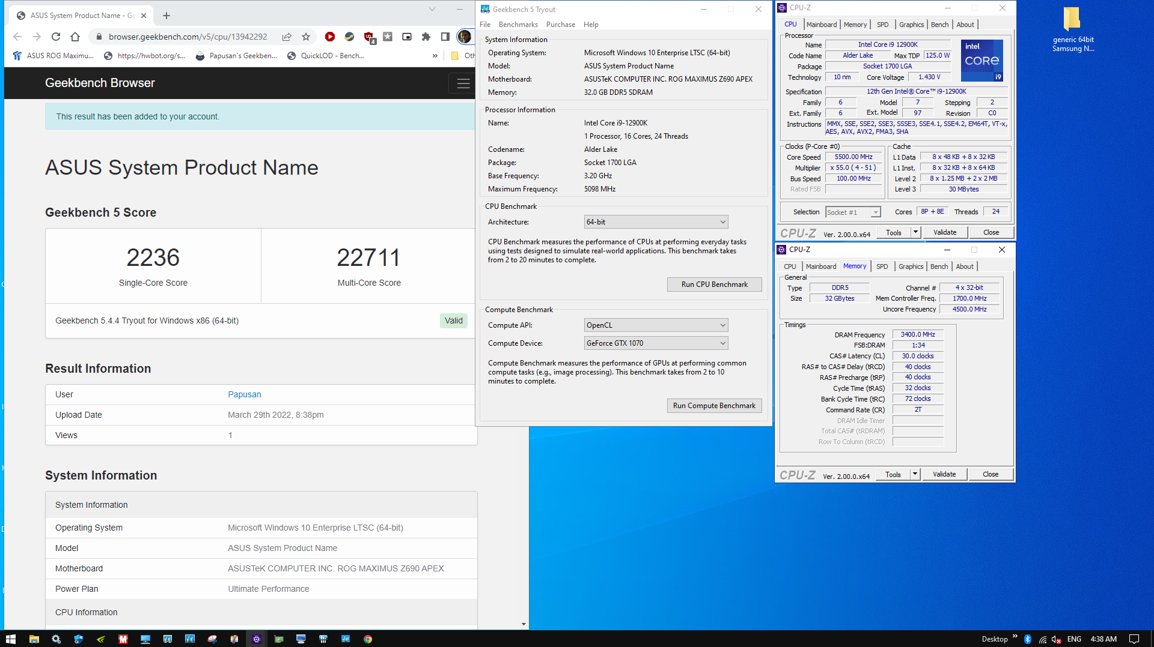Switch to Mainboard tab in upper CPU-Z
Screen dimensions: 1154x647
click(x=821, y=25)
